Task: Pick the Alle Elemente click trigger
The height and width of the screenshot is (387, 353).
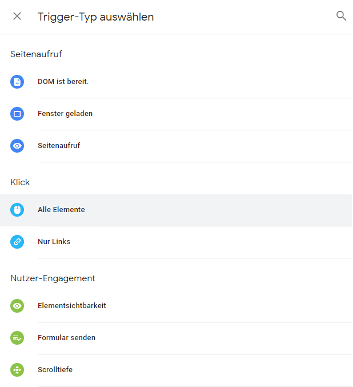Action: pyautogui.click(x=61, y=210)
